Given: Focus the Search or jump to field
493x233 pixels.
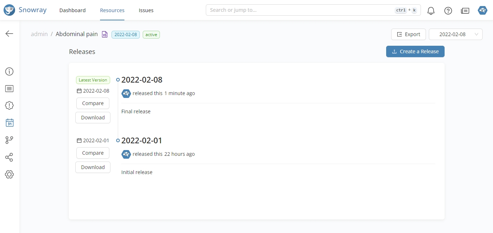Looking at the screenshot, I should tap(301, 10).
